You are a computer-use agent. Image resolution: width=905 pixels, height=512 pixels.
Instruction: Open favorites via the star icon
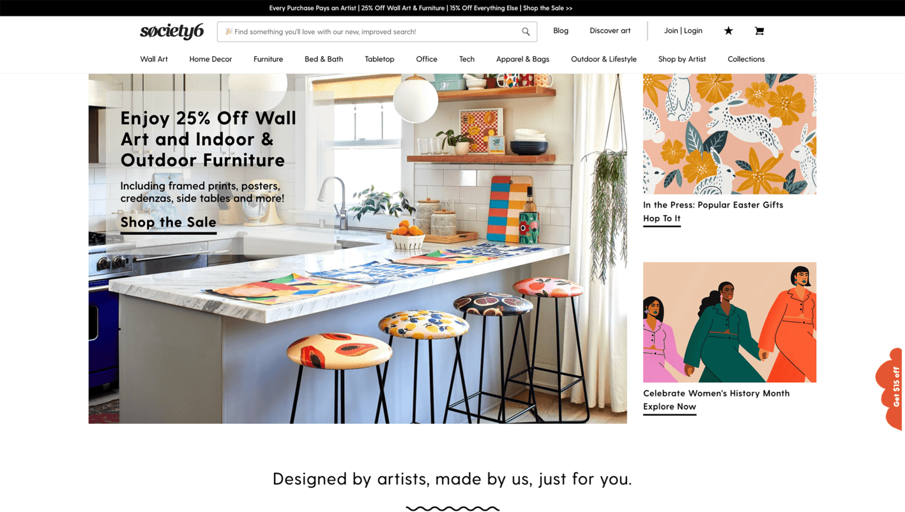pos(728,31)
